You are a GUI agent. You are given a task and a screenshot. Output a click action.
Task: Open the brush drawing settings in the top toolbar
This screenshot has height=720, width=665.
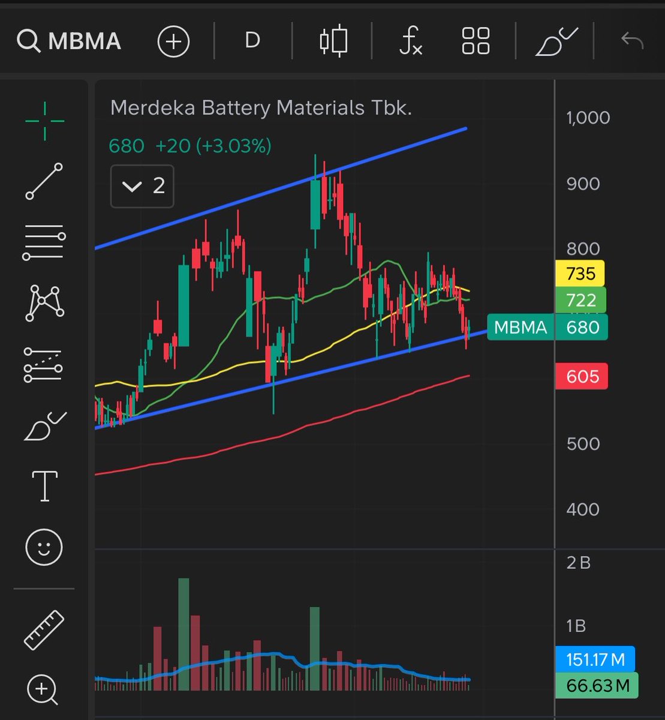556,41
